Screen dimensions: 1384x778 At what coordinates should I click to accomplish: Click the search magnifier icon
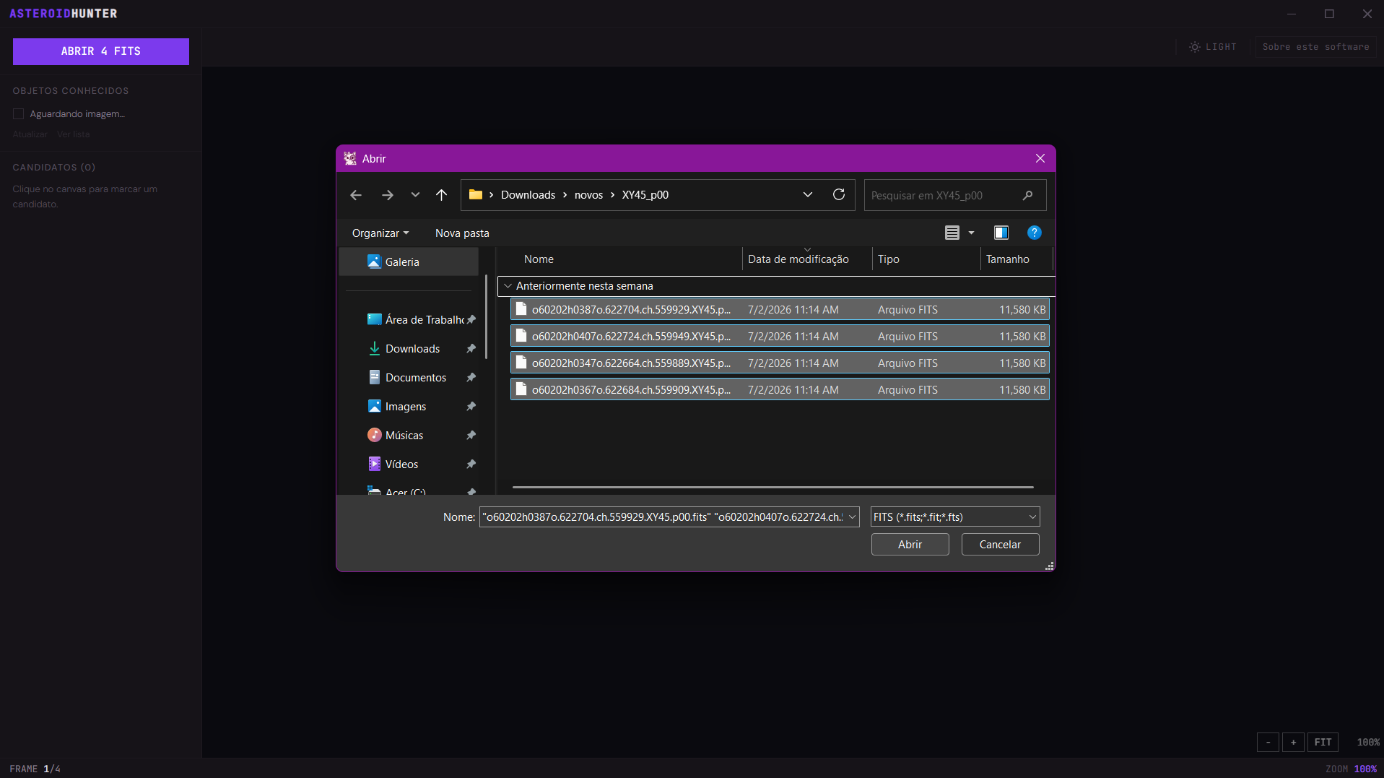[x=1028, y=195]
